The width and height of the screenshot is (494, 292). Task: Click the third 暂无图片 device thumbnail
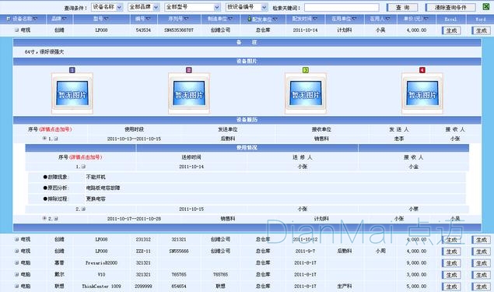[305, 93]
